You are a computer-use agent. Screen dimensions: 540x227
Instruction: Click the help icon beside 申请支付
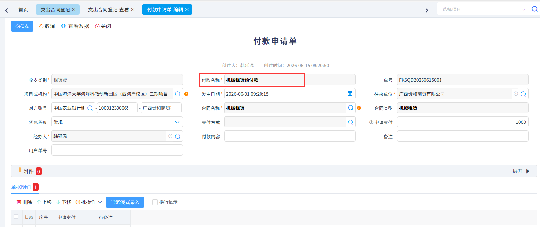(371, 122)
